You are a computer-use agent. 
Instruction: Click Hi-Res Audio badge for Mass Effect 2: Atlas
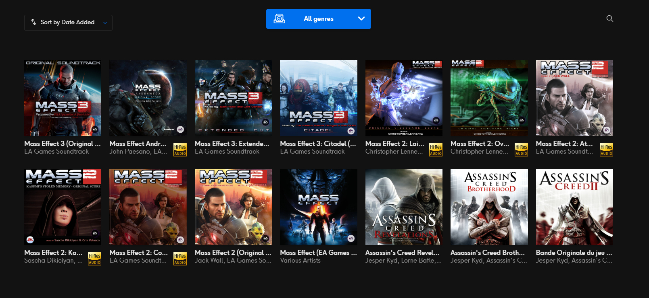606,150
